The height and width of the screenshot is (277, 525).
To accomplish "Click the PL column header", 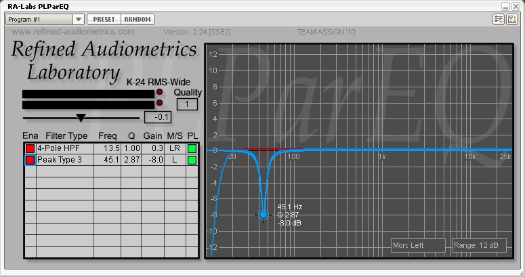I will tap(192, 135).
